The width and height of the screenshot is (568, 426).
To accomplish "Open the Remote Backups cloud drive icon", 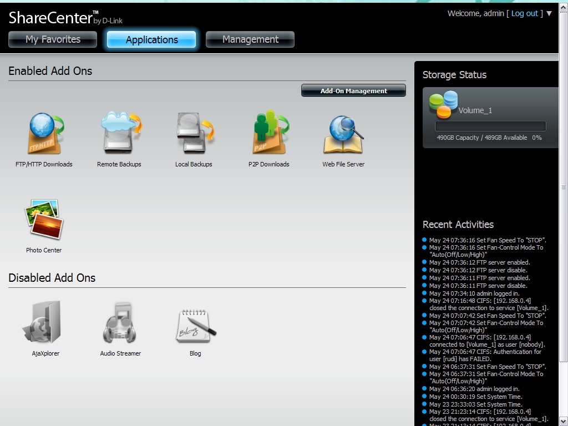I will 121,132.
